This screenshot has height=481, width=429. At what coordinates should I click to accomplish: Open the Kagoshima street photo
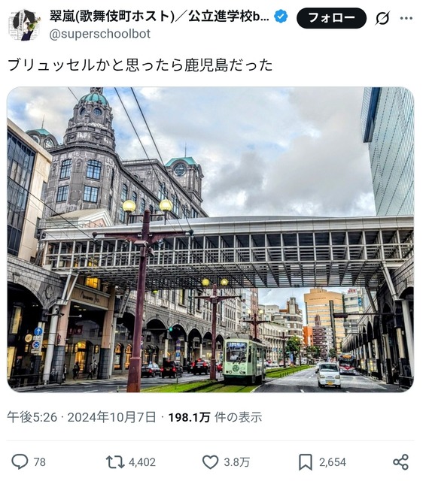coord(211,240)
